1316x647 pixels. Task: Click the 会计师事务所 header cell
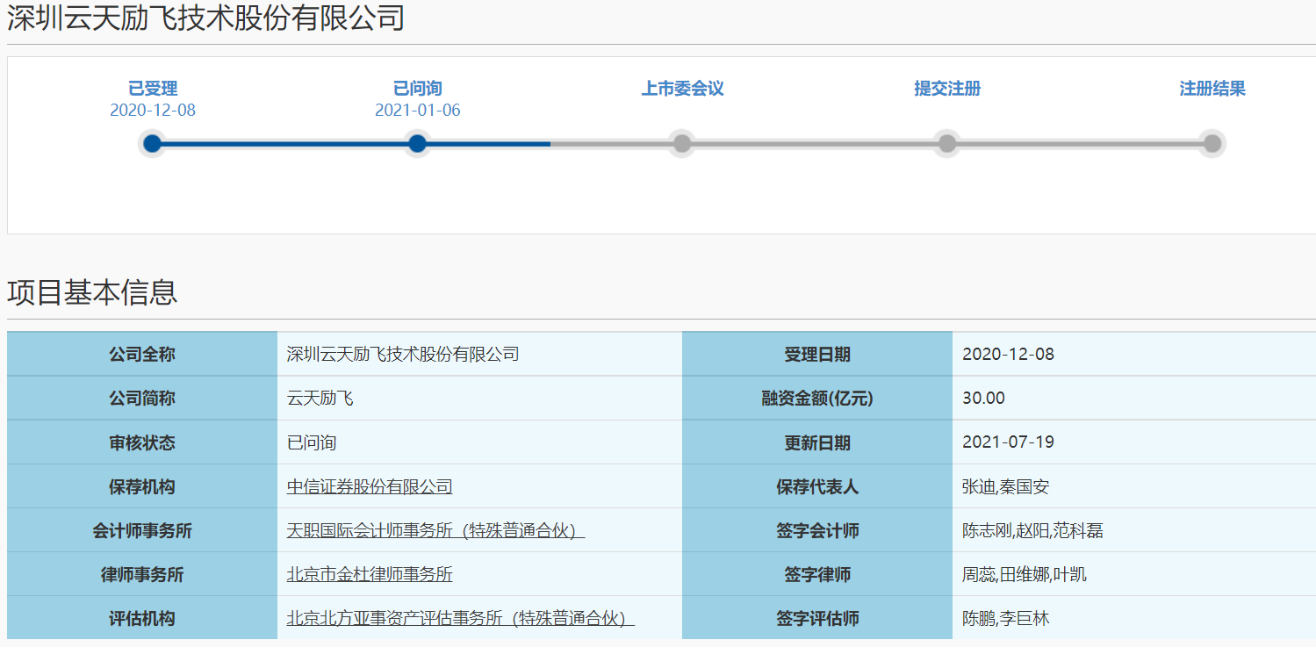point(142,530)
